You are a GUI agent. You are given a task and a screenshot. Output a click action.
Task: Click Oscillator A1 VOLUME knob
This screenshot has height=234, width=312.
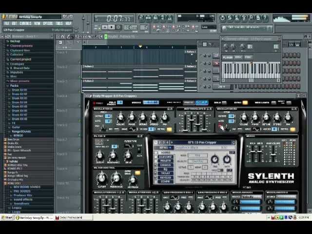click(x=120, y=117)
